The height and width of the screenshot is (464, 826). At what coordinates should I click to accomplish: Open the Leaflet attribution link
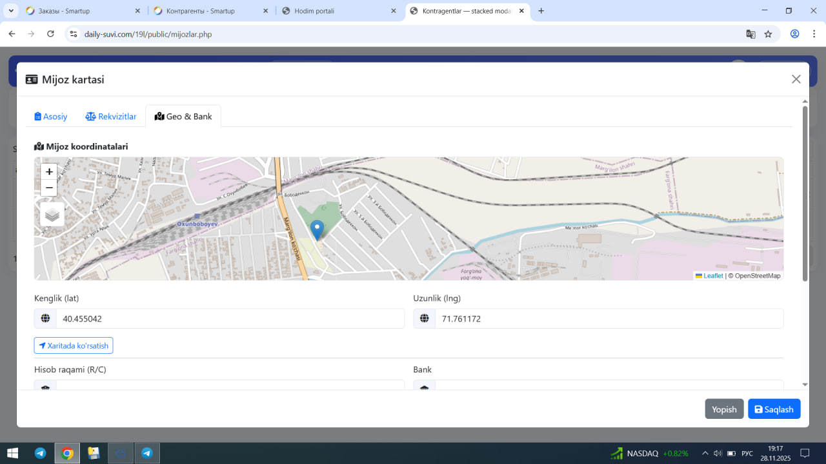pyautogui.click(x=712, y=276)
